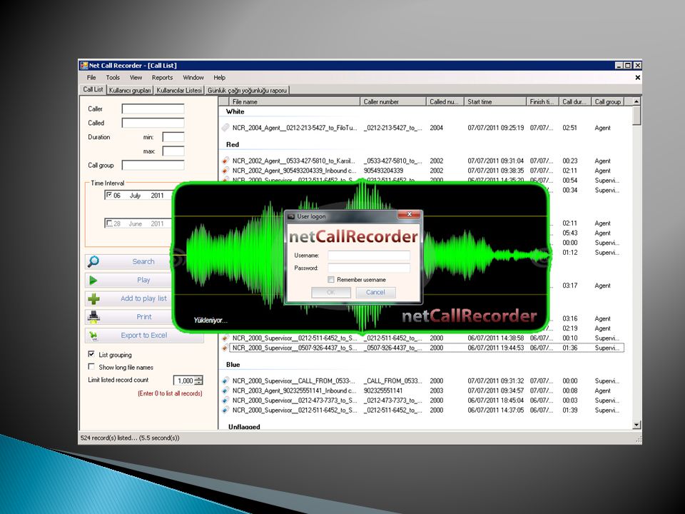Click the Duration min field

pos(173,137)
